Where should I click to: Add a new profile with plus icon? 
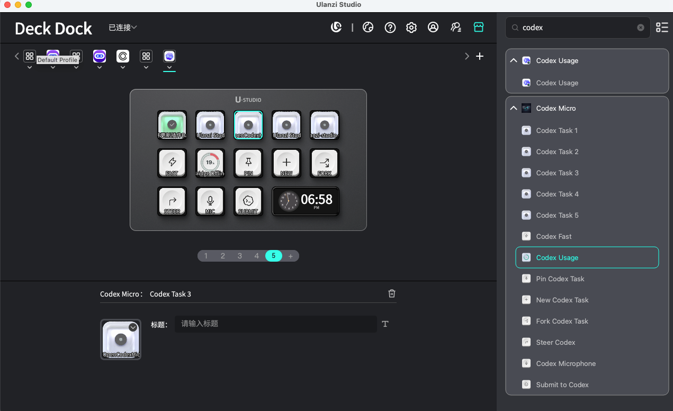tap(480, 56)
